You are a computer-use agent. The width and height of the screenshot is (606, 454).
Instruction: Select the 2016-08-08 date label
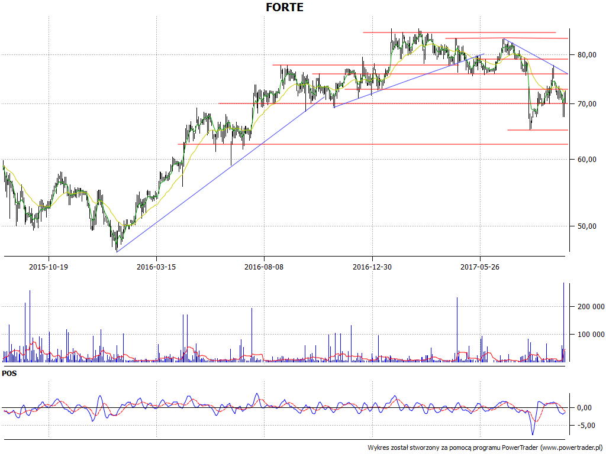[264, 267]
